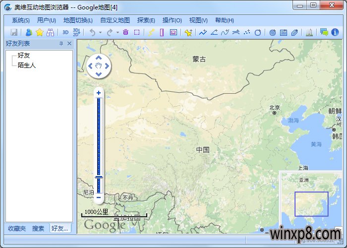Click the 不丹 label on the map
The width and height of the screenshot is (347, 248).
pos(128,197)
